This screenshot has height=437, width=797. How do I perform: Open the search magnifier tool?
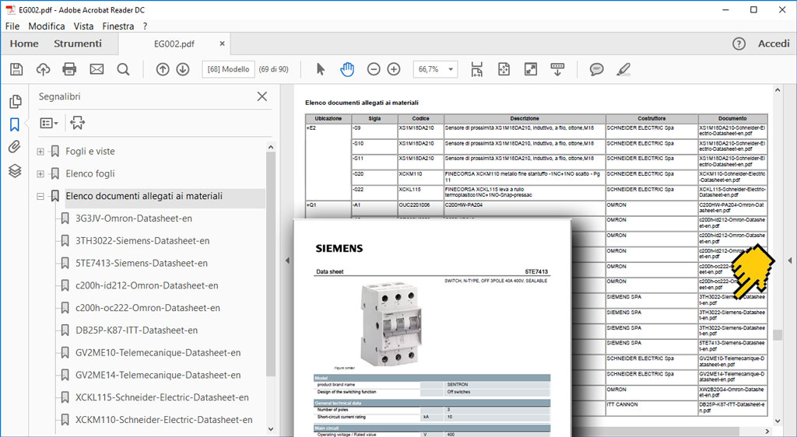[123, 69]
